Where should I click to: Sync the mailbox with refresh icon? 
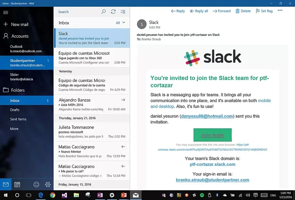114,12
